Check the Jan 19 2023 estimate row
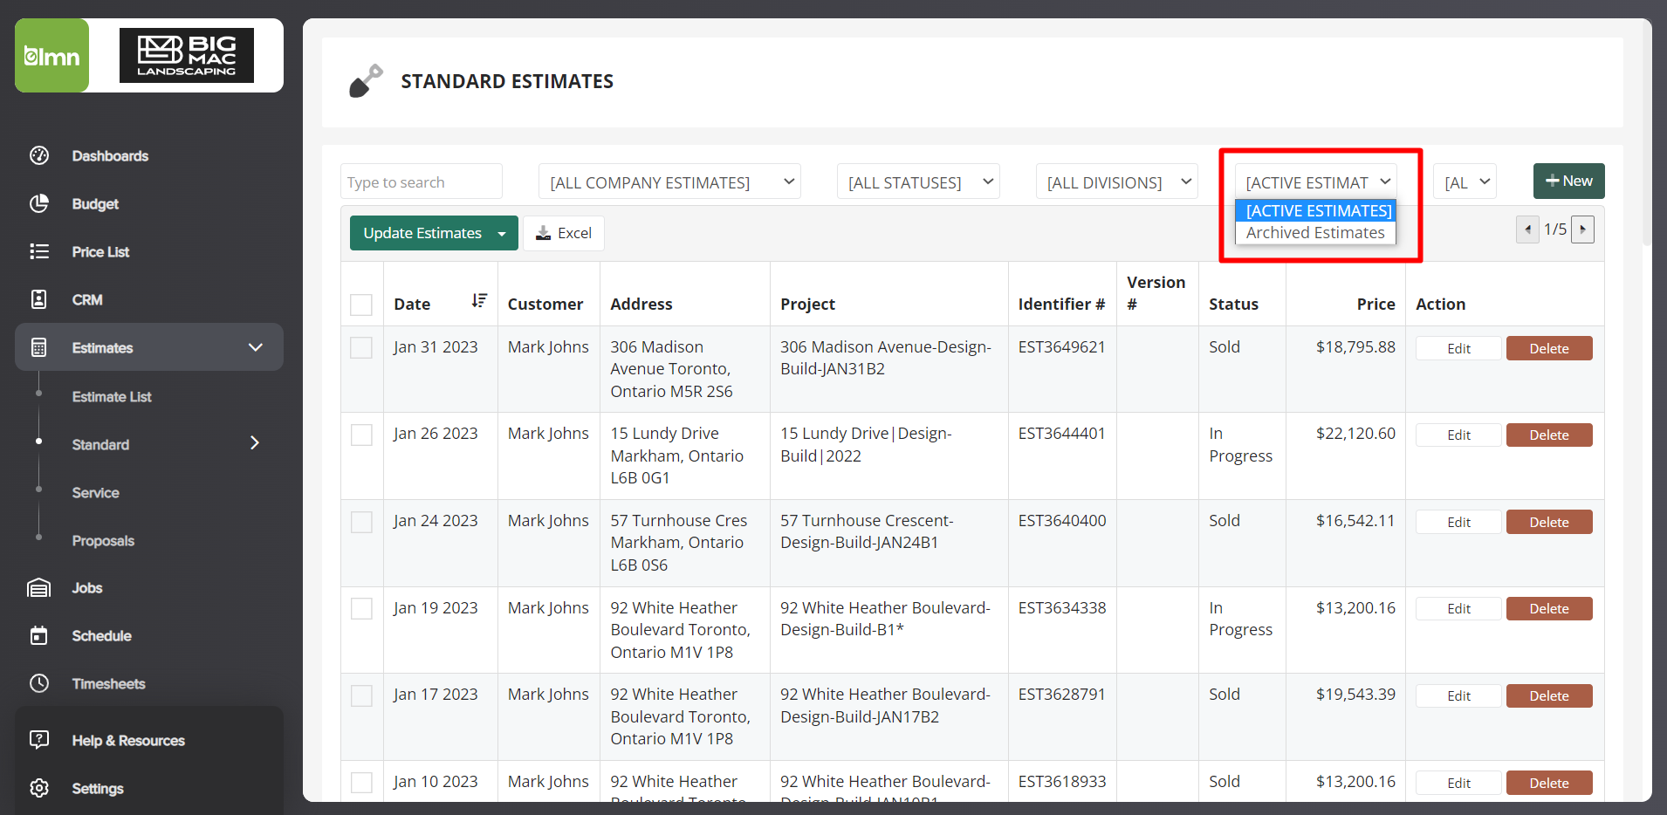1667x815 pixels. click(x=361, y=608)
